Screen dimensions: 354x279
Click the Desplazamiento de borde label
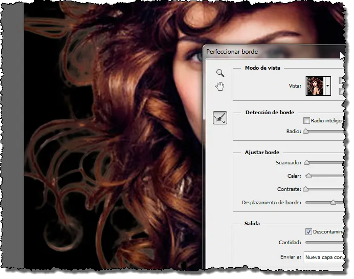272,202
